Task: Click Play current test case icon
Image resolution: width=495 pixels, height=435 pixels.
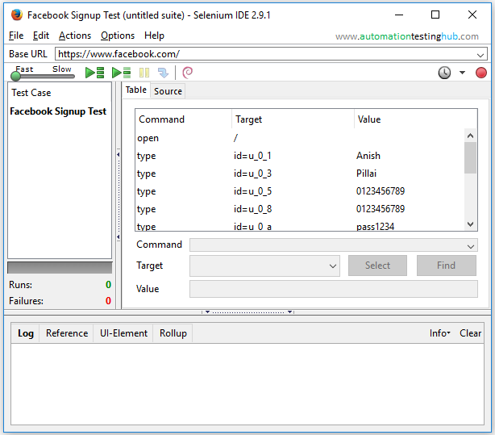Action: pos(121,73)
